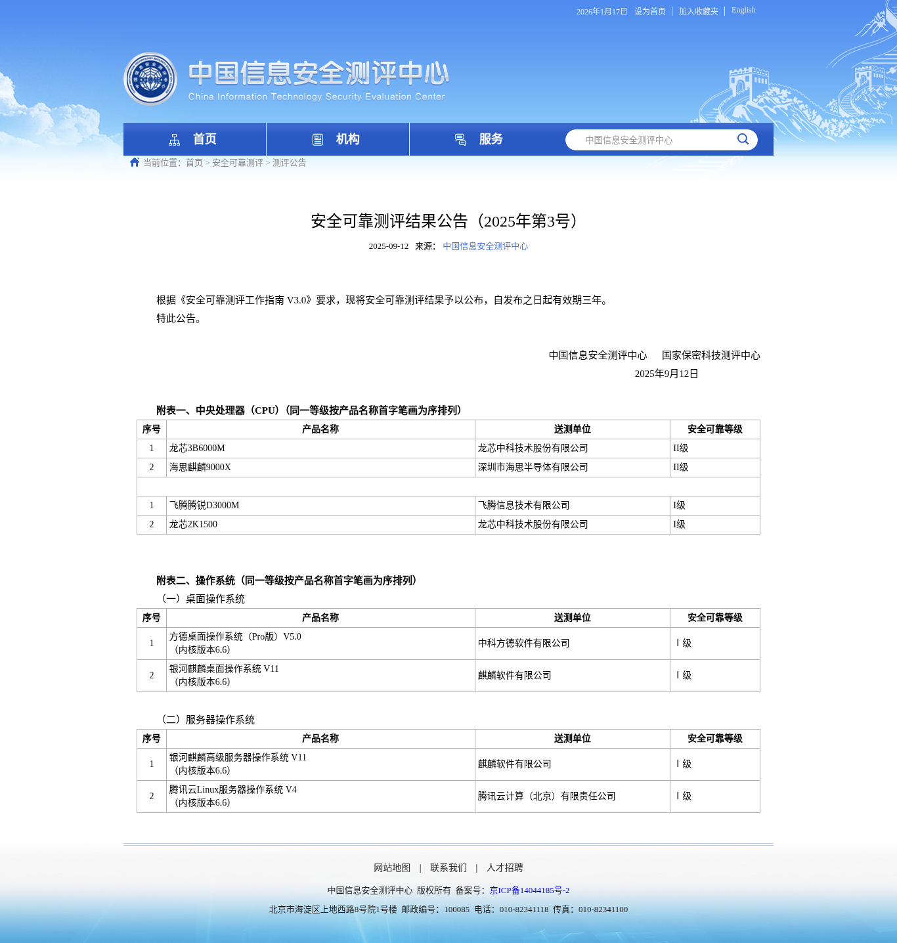Click the 腾讯云计算（北京）有限责任公司 cell
The image size is (897, 943).
tap(573, 797)
